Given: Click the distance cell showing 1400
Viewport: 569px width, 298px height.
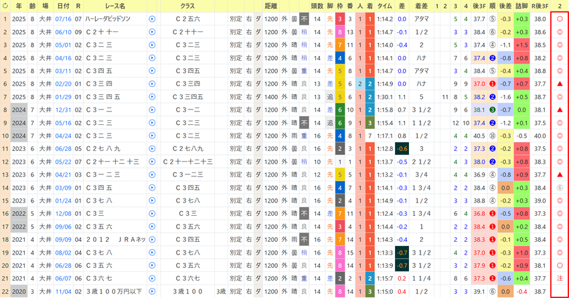Looking at the screenshot, I should tap(270, 97).
